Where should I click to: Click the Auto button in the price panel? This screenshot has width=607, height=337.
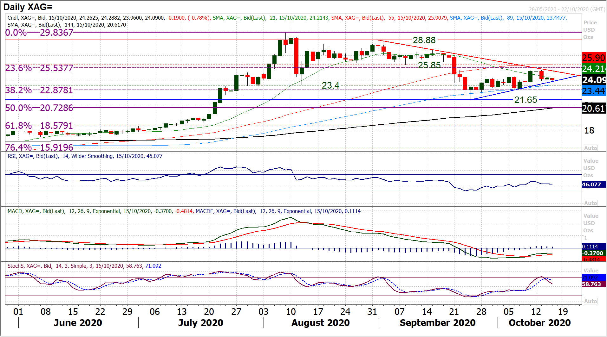pyautogui.click(x=590, y=148)
